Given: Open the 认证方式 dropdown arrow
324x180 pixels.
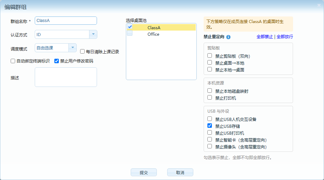Looking at the screenshot, I should [93, 34].
